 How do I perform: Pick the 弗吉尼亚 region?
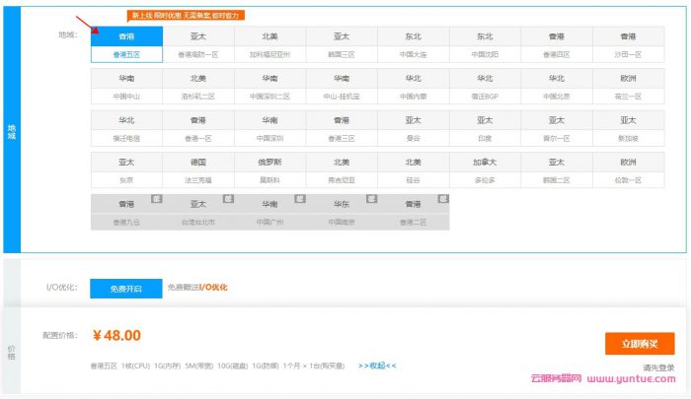[x=342, y=170]
